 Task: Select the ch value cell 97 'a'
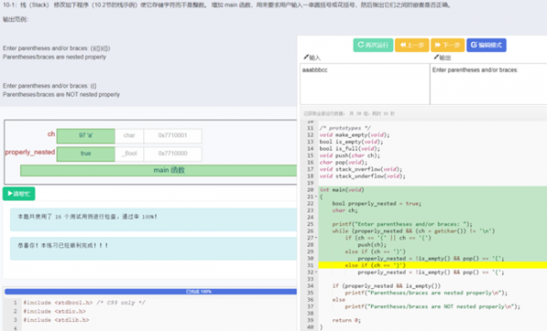[x=86, y=136]
